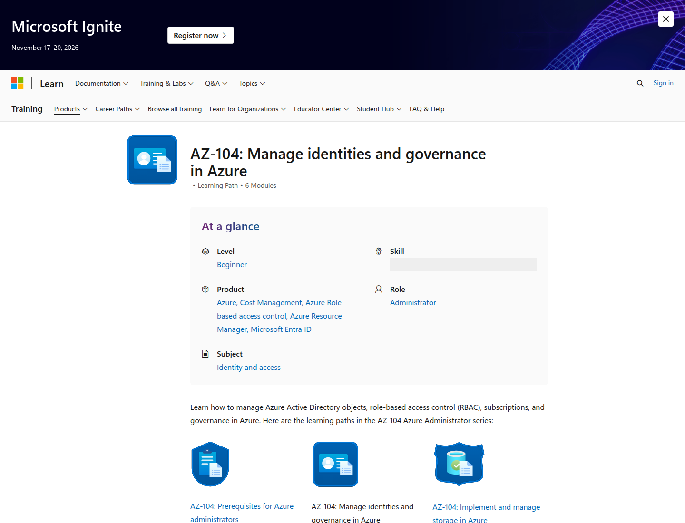Close the Microsoft Ignite banner
The width and height of the screenshot is (685, 523).
pyautogui.click(x=666, y=19)
